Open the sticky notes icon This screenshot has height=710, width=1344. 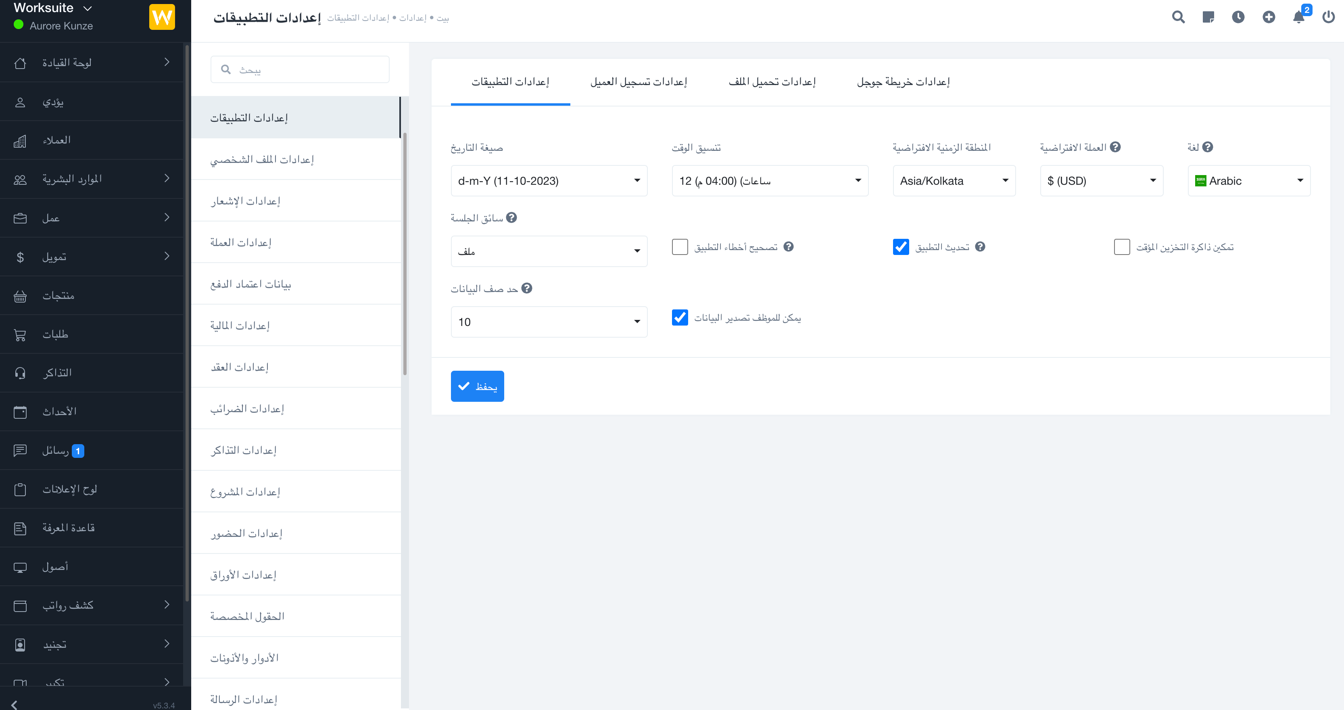tap(1208, 17)
